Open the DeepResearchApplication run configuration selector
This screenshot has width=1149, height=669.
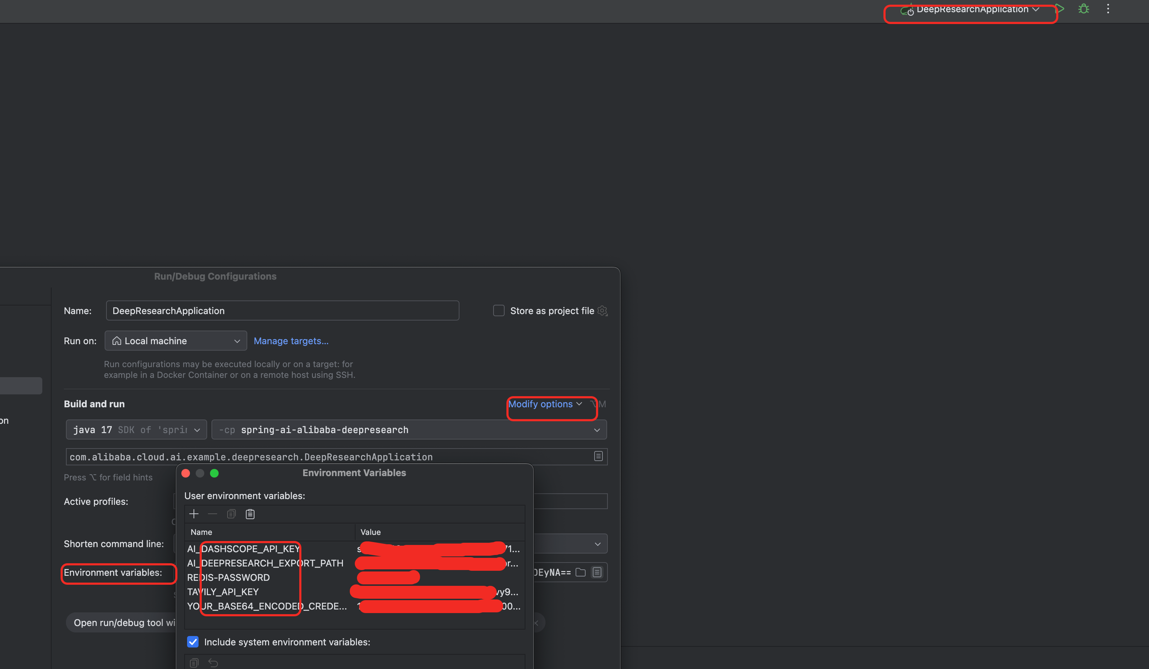pyautogui.click(x=971, y=9)
